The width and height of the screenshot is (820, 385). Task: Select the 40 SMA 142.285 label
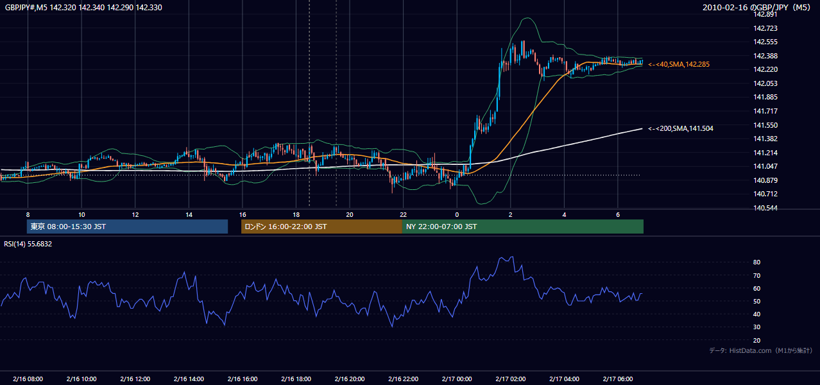679,64
